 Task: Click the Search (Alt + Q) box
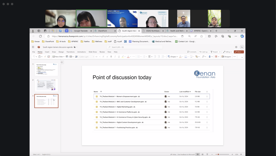(135, 47)
